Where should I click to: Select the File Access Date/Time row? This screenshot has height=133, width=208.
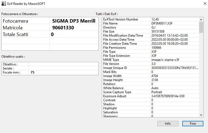coord(151,39)
